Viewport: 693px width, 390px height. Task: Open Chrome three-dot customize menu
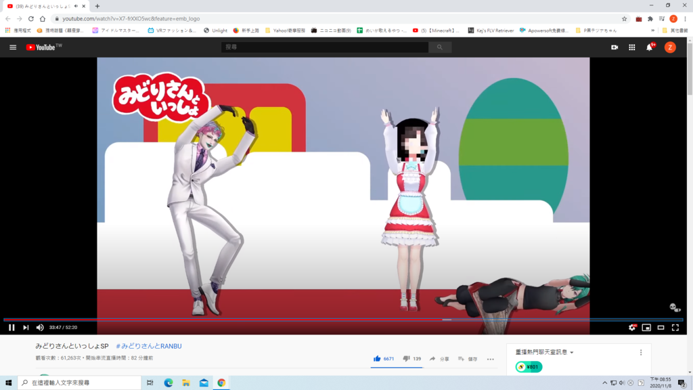[686, 18]
